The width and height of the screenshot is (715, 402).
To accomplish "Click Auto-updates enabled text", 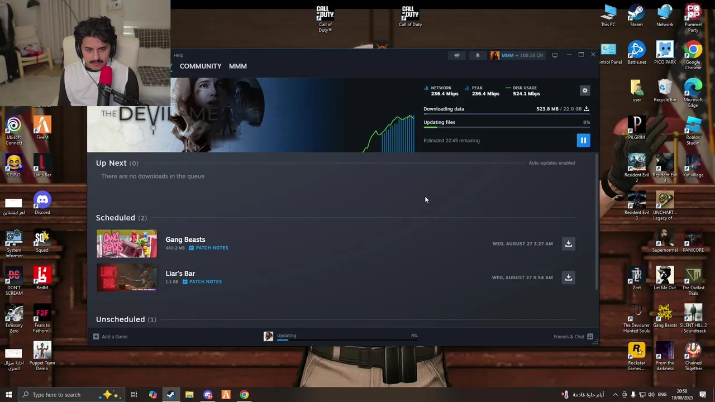I will [x=552, y=163].
